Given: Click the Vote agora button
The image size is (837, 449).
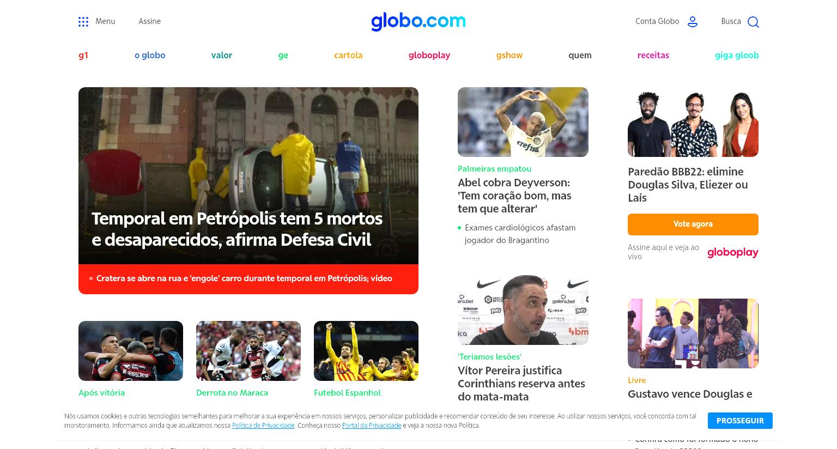Looking at the screenshot, I should [693, 224].
